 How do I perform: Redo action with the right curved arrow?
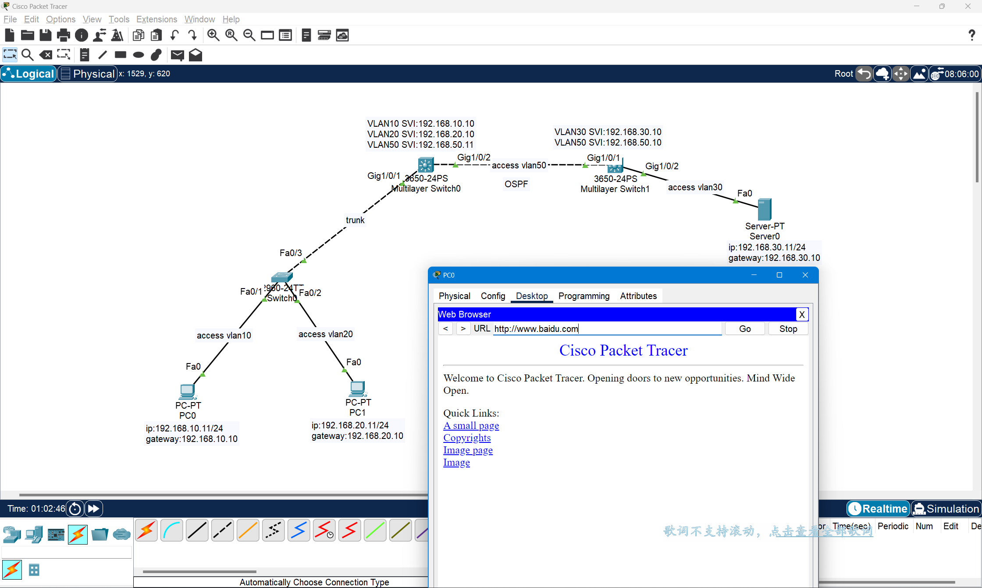192,35
